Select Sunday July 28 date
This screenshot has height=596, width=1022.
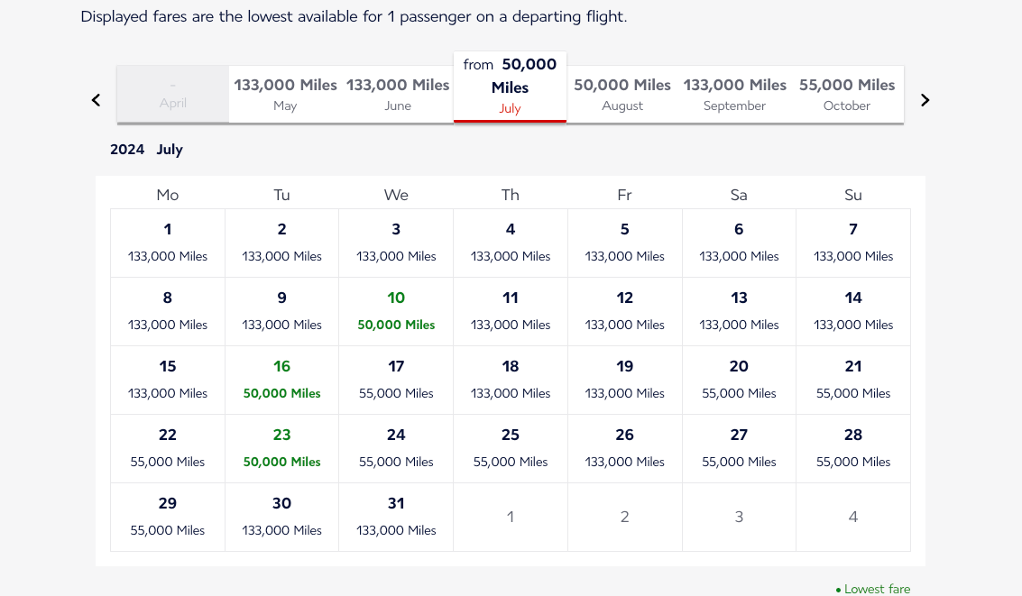[853, 448]
